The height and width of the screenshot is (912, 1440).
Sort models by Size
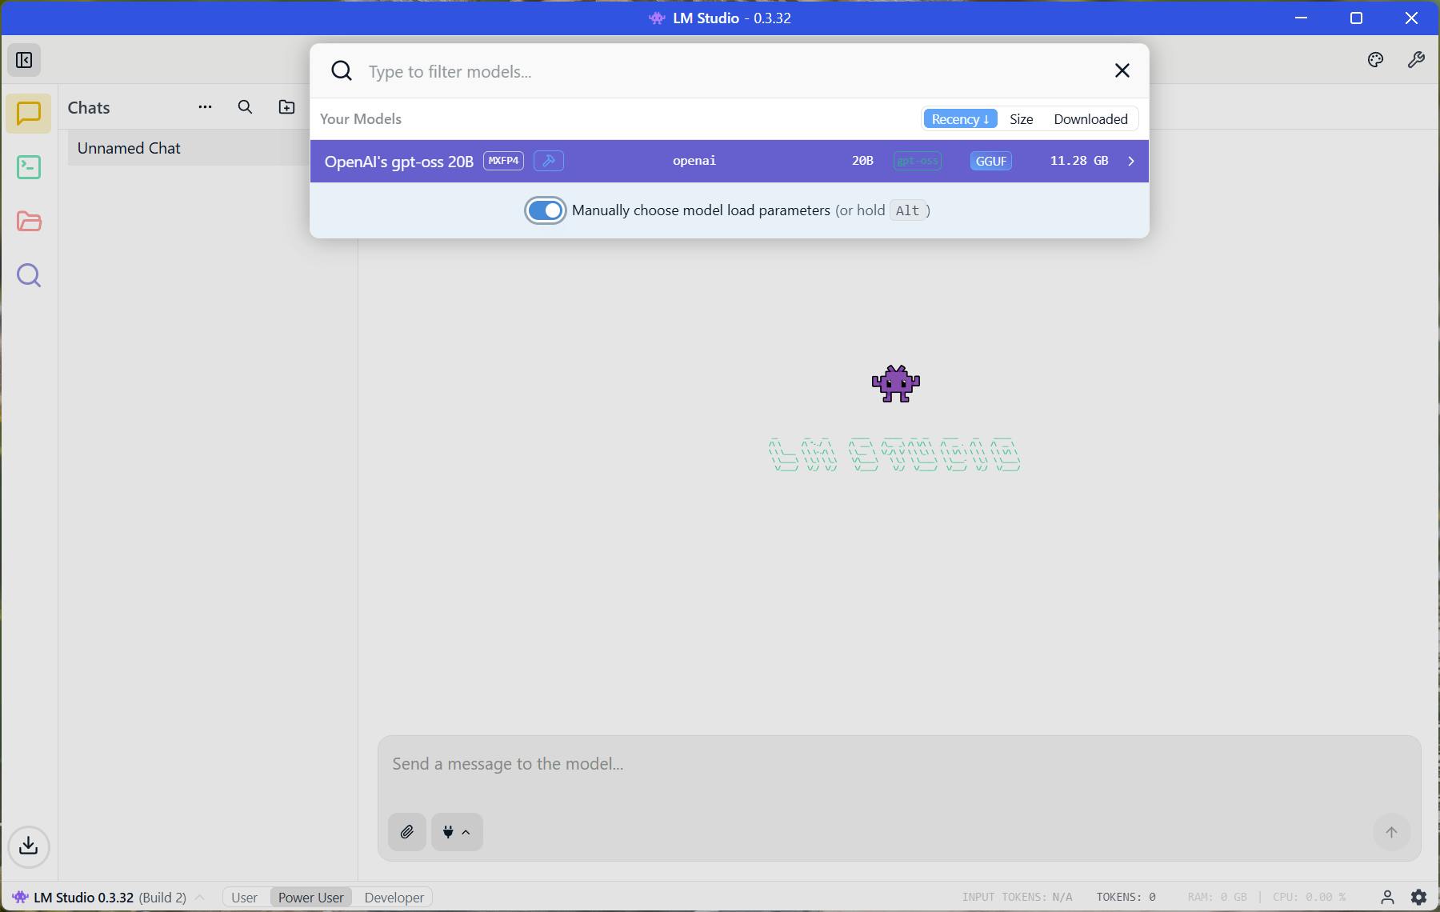pos(1021,118)
